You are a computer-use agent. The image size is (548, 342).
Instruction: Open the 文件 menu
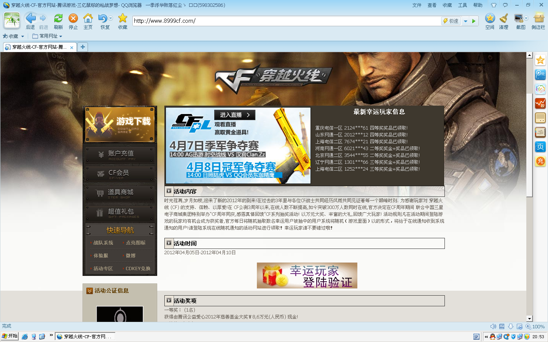click(x=417, y=5)
